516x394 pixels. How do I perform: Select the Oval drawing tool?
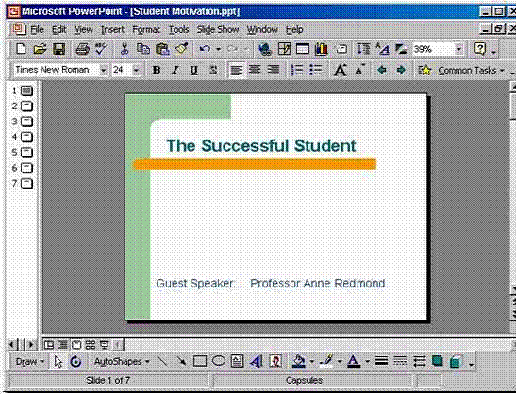[x=219, y=361]
